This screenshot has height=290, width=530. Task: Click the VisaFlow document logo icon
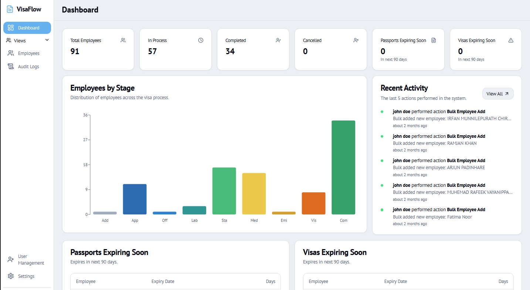click(10, 9)
